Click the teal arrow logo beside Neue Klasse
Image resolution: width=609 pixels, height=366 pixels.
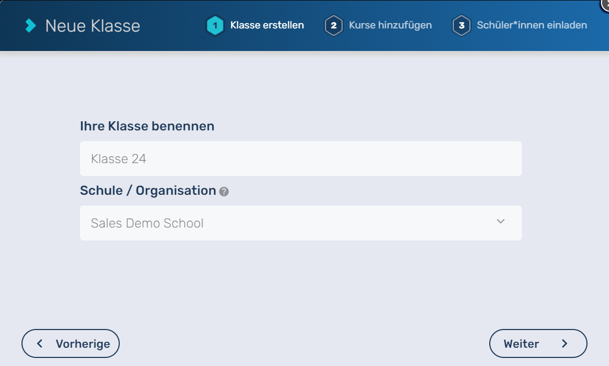click(31, 25)
